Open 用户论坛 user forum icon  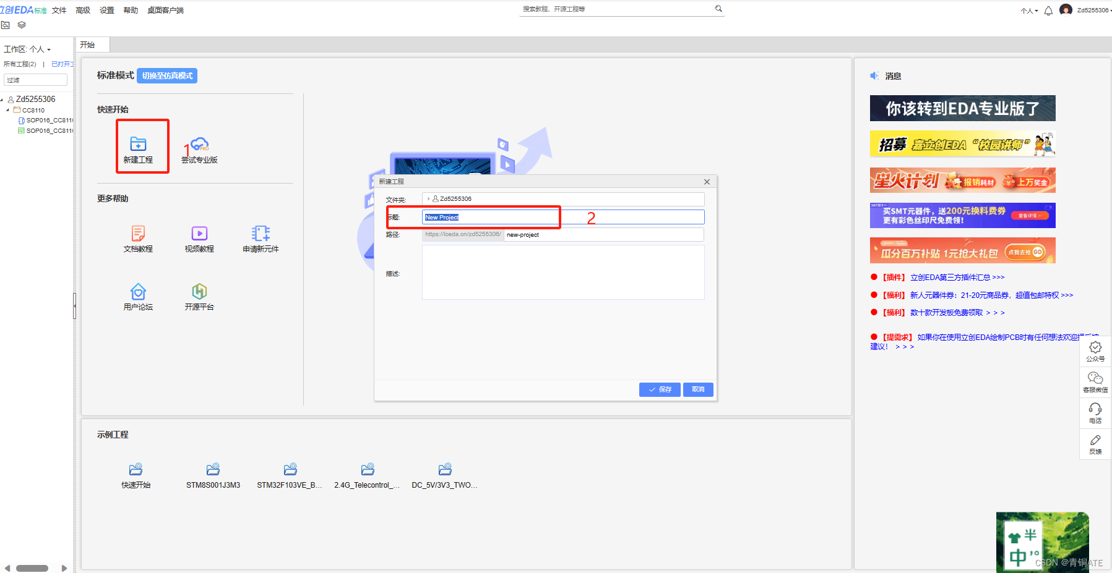tap(138, 291)
